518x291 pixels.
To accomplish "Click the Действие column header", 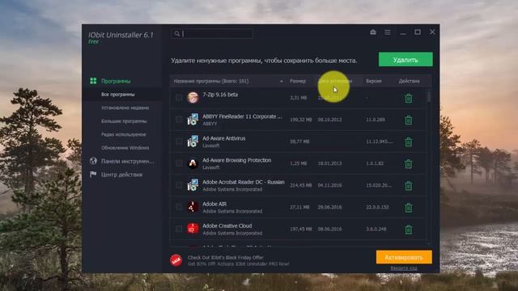I will [409, 81].
